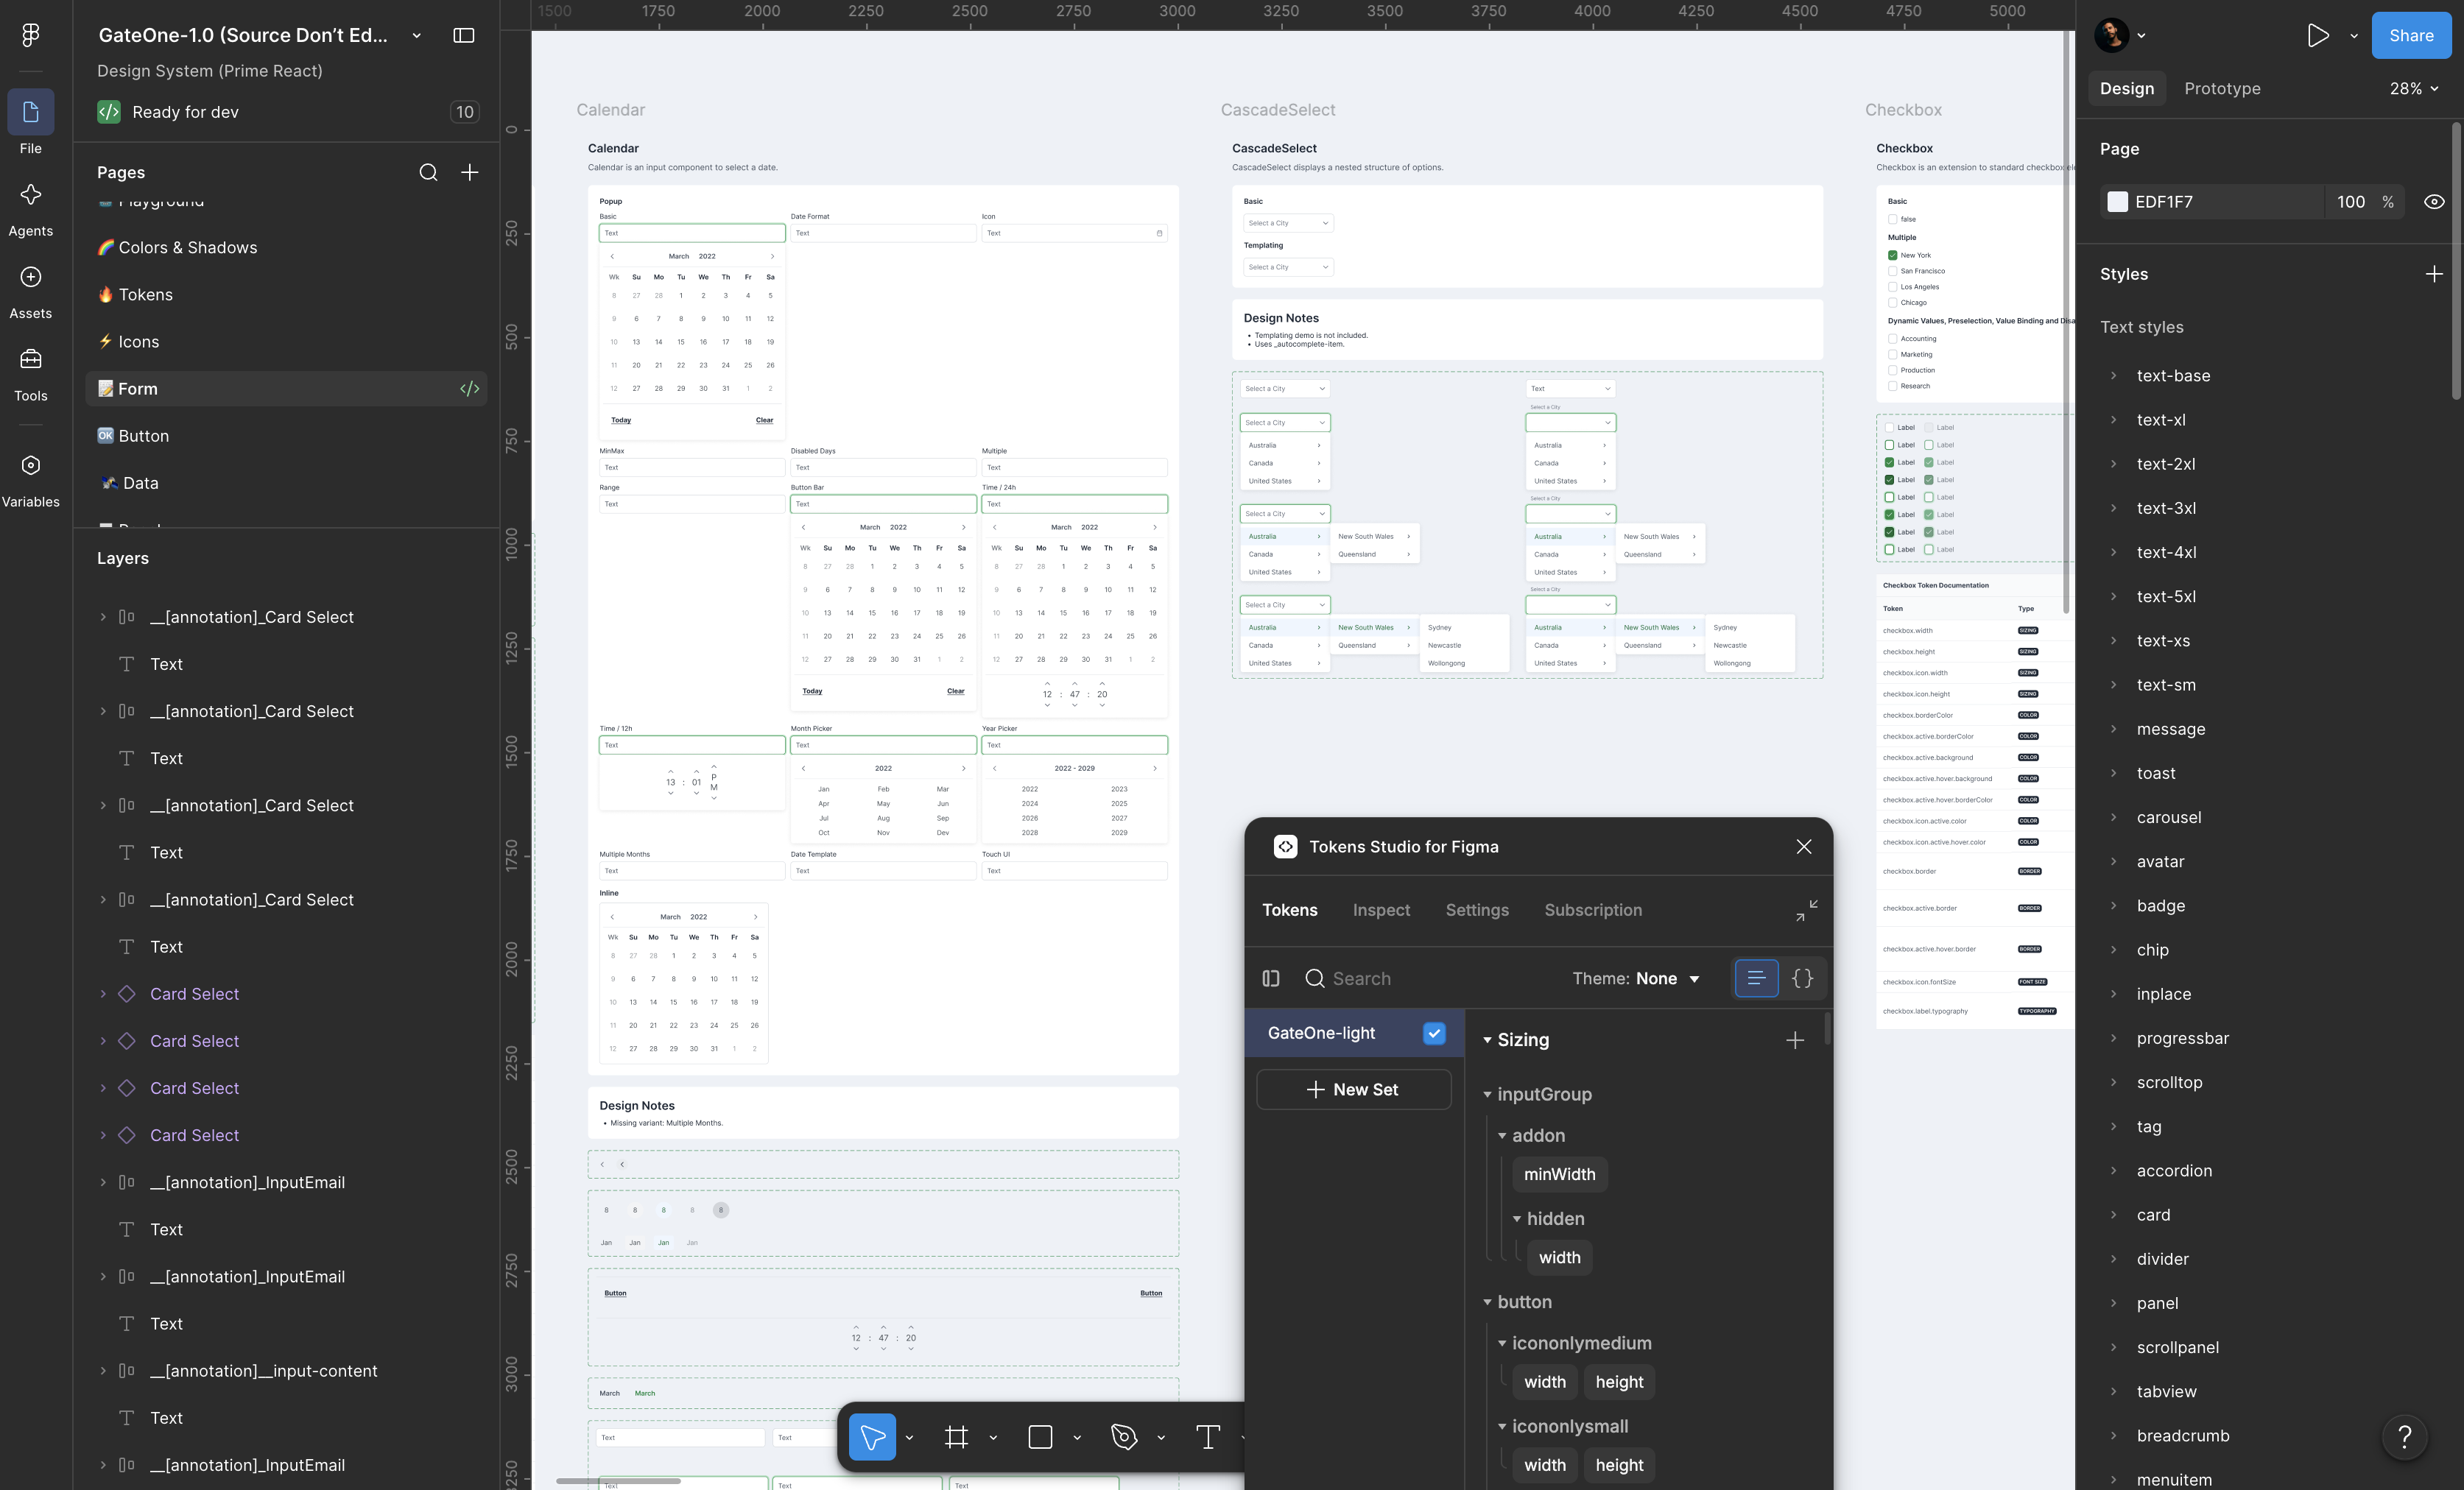Toggle the left sidebar layout icon
Viewport: 2464px width, 1490px height.
(x=464, y=35)
